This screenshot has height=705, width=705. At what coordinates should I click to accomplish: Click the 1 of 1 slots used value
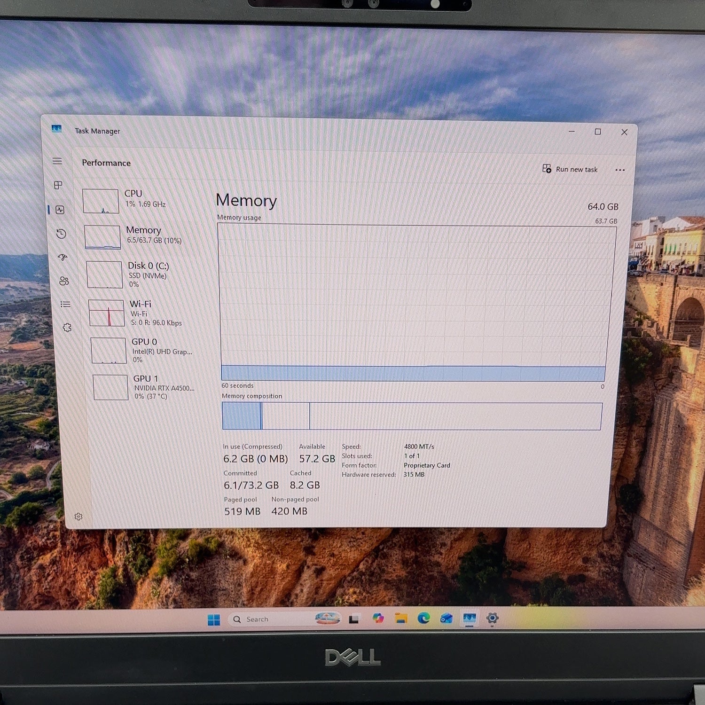point(412,456)
